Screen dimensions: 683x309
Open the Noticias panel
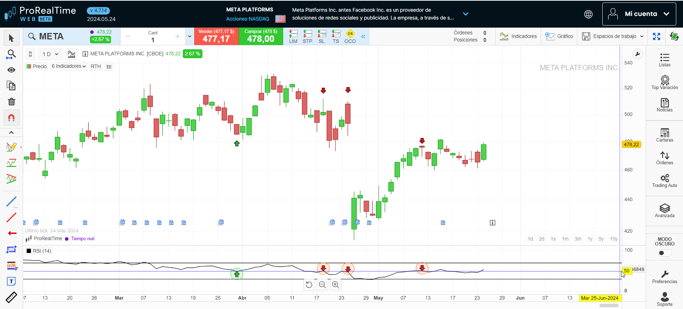click(664, 105)
